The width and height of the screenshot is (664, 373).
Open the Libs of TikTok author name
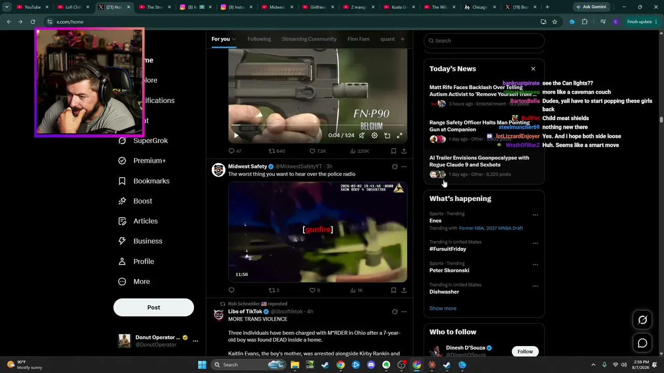(x=245, y=311)
